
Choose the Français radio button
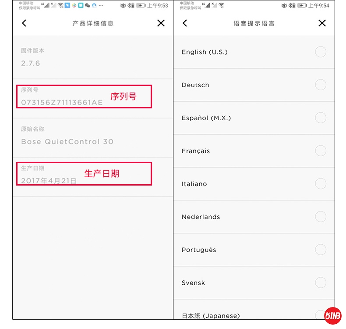[321, 151]
